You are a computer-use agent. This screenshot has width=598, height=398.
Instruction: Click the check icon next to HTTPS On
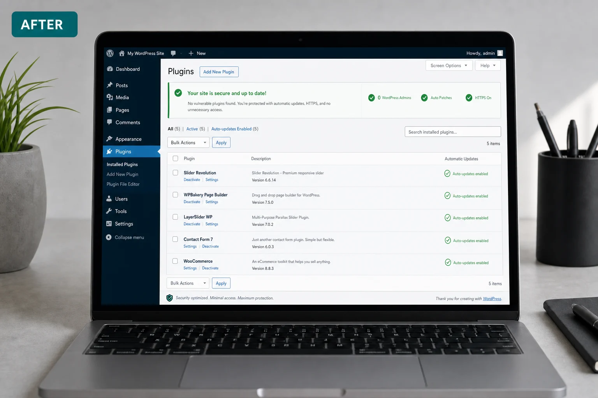(469, 98)
